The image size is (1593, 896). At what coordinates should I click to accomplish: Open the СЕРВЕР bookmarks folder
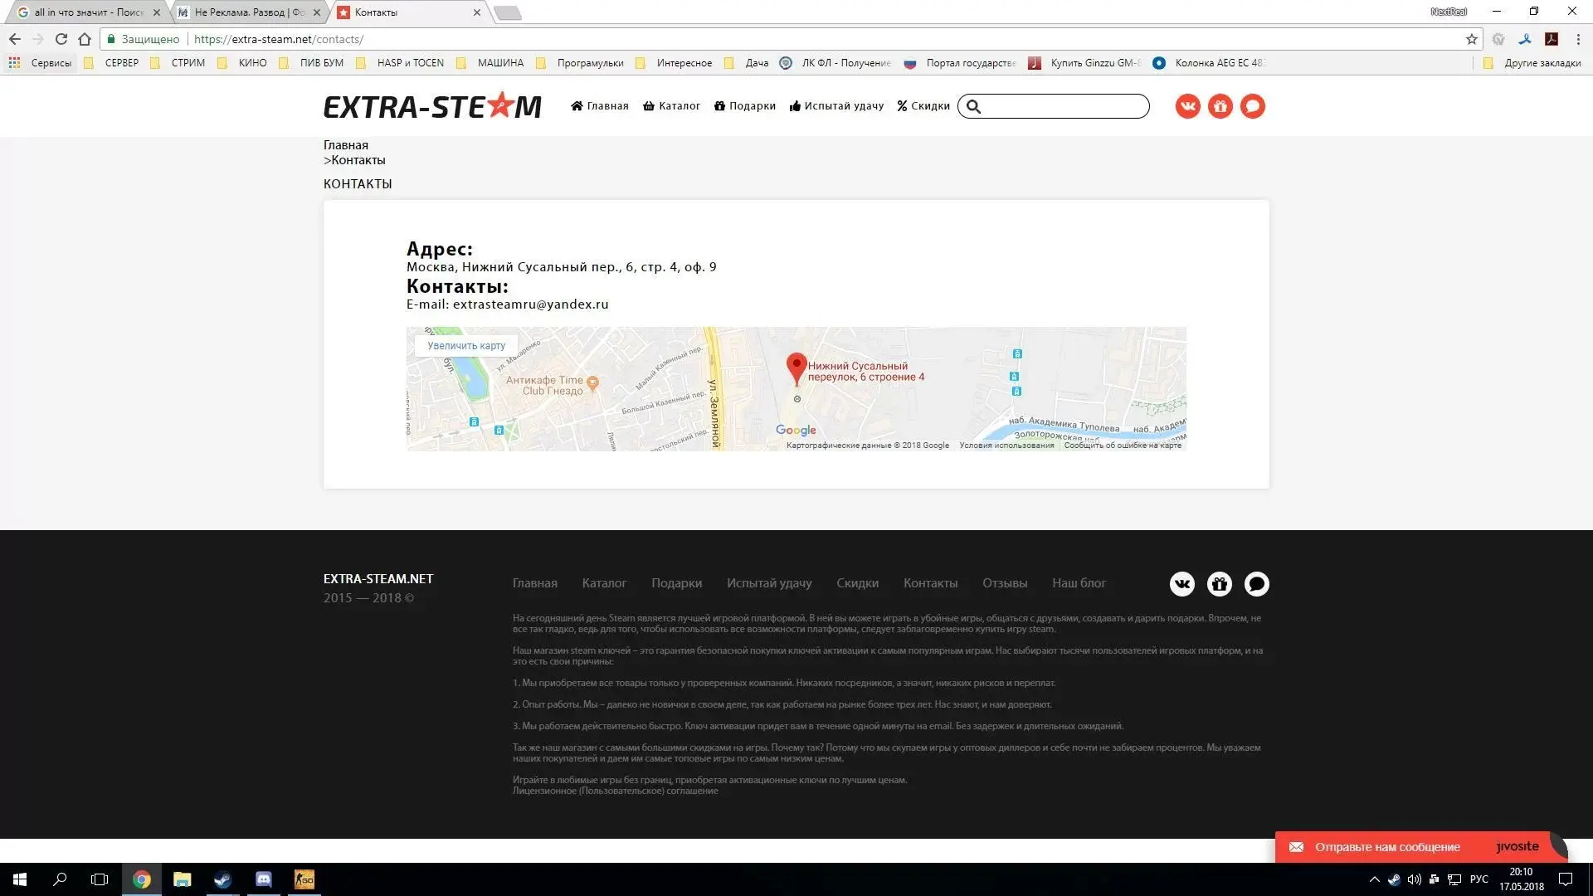coord(112,62)
